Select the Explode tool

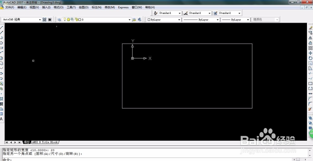[310, 109]
